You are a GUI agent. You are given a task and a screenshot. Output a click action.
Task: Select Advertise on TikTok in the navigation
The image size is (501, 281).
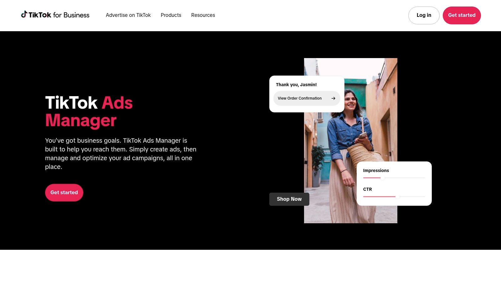(128, 15)
